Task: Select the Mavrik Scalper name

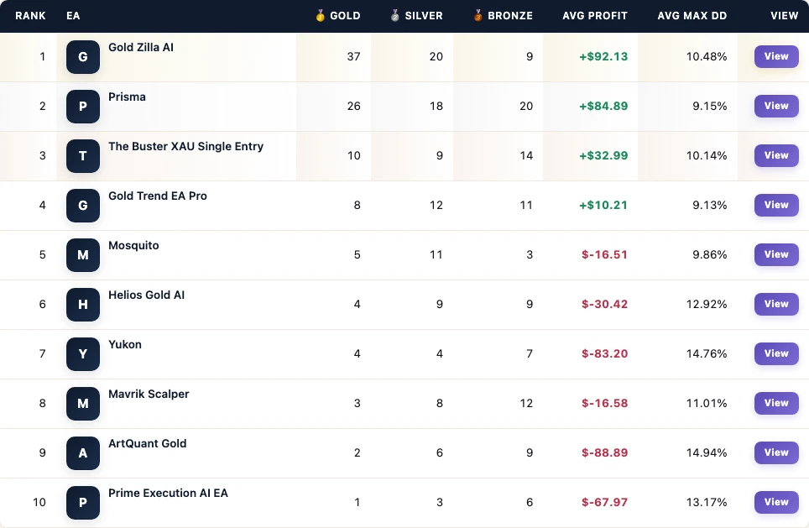Action: [x=149, y=395]
